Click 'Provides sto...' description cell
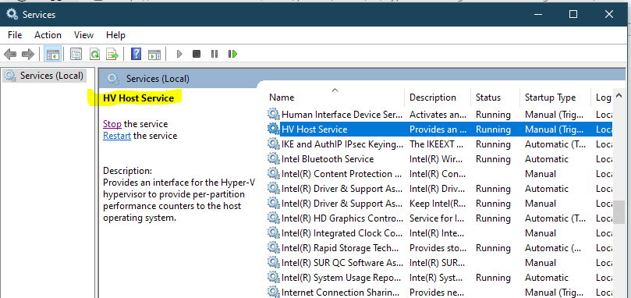Viewport: 631px width, 298px height. (x=438, y=248)
